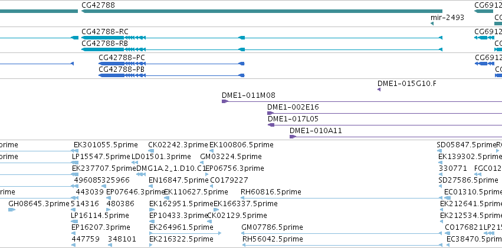502x248 pixels.
Task: Select GM07786.5prime EST label
Action: click(x=273, y=227)
